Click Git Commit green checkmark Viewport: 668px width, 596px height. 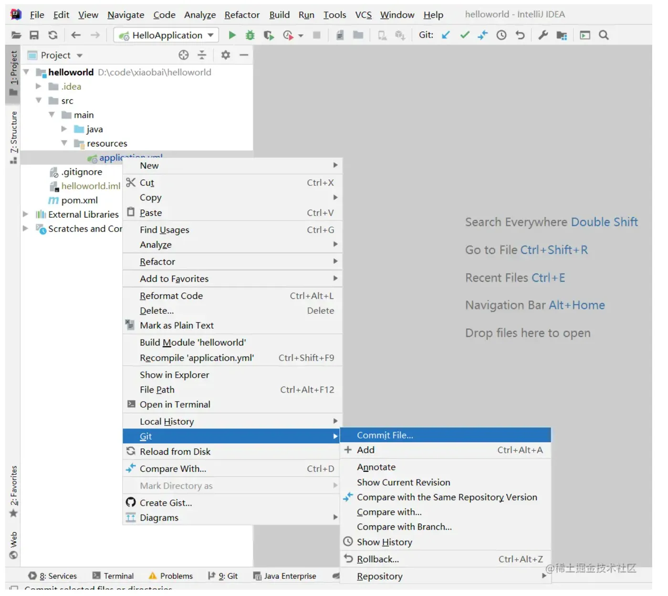tap(465, 35)
